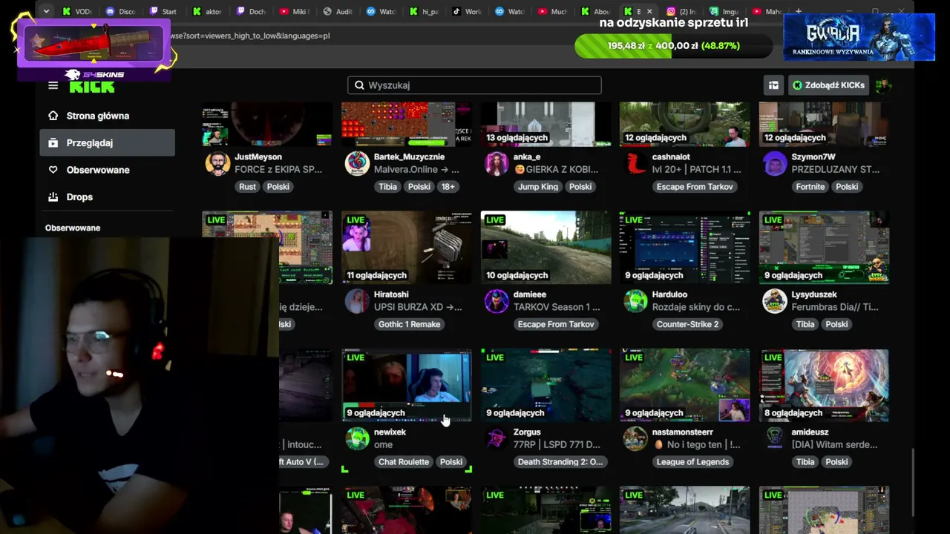950x534 pixels.
Task: Click the Chat Roulette category tag
Action: (404, 462)
